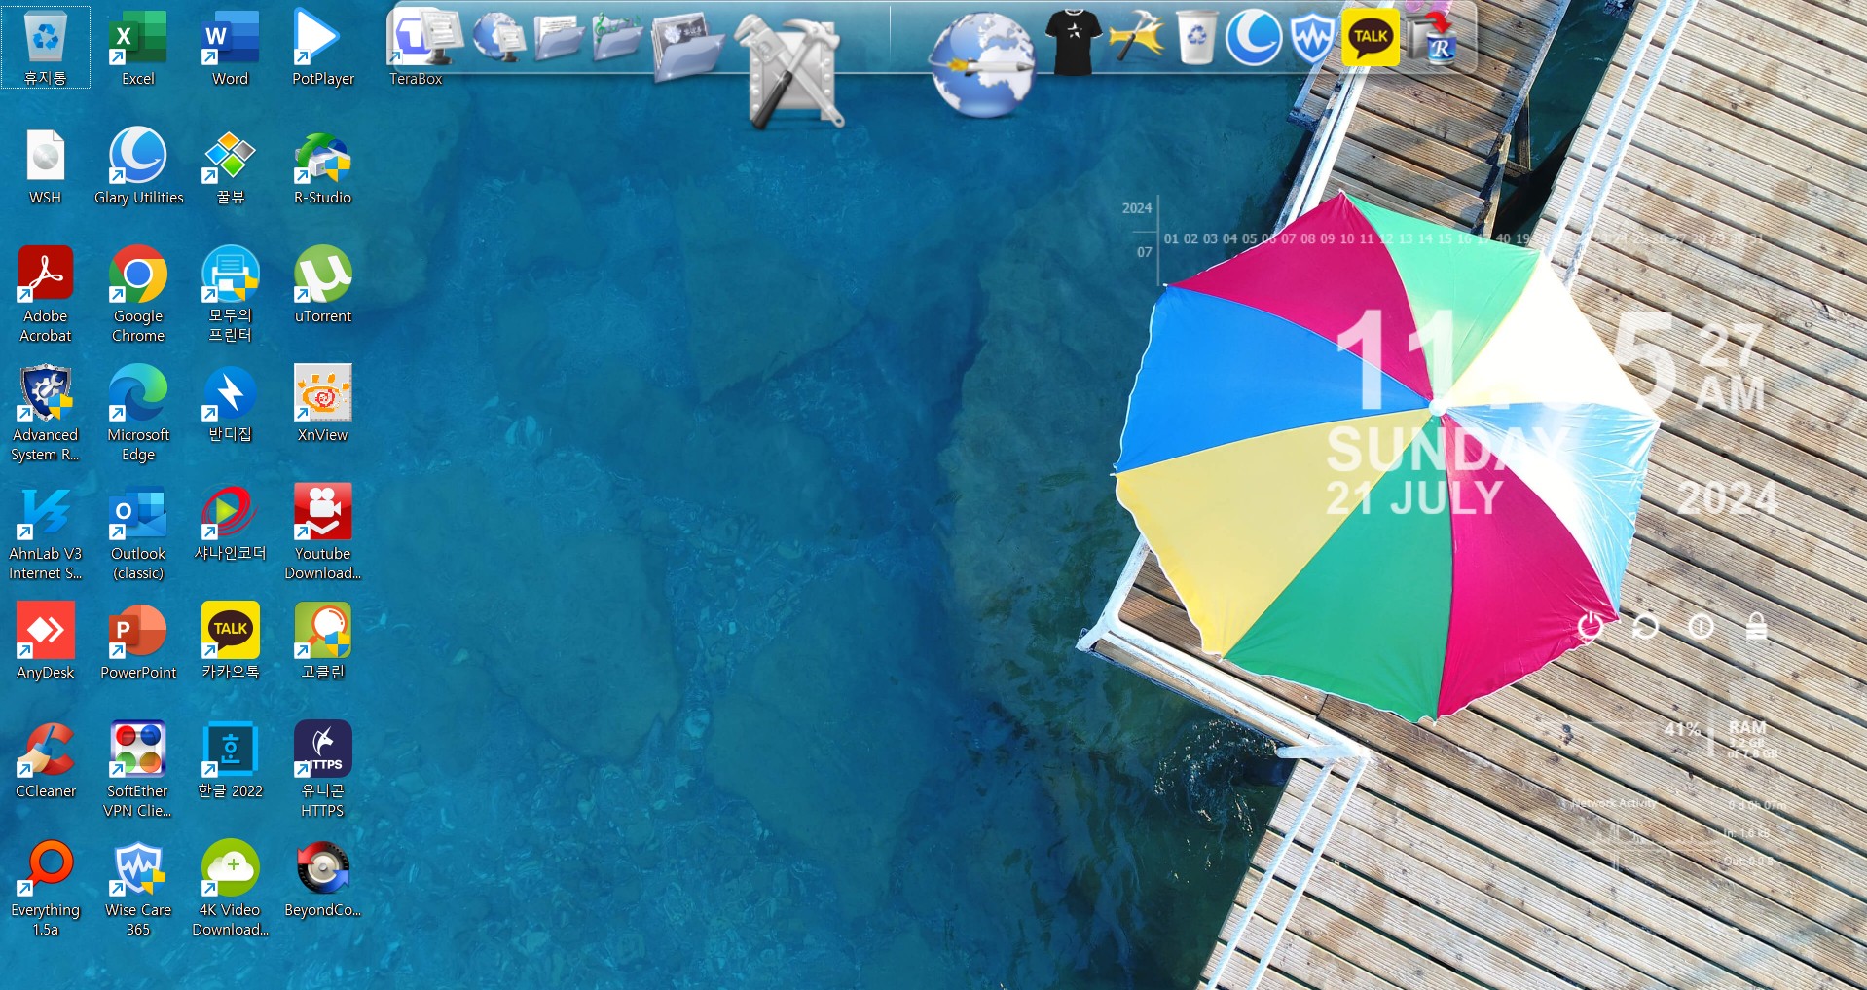Open the CCleaner desktop shortcut

[46, 759]
